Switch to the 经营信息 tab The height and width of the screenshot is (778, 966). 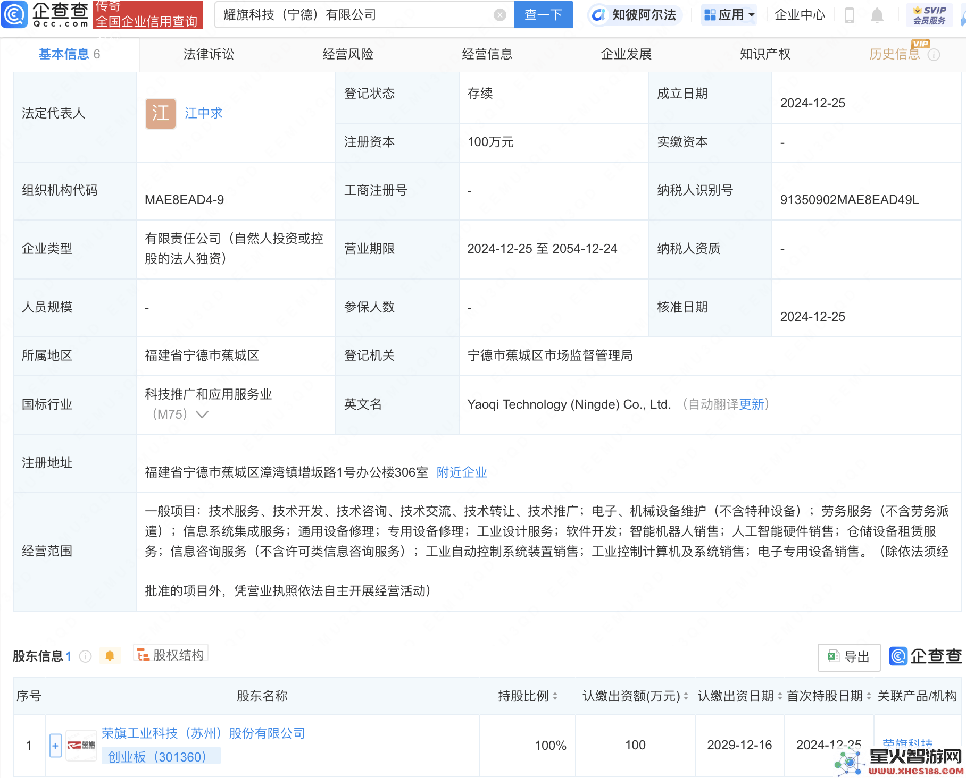pos(487,54)
